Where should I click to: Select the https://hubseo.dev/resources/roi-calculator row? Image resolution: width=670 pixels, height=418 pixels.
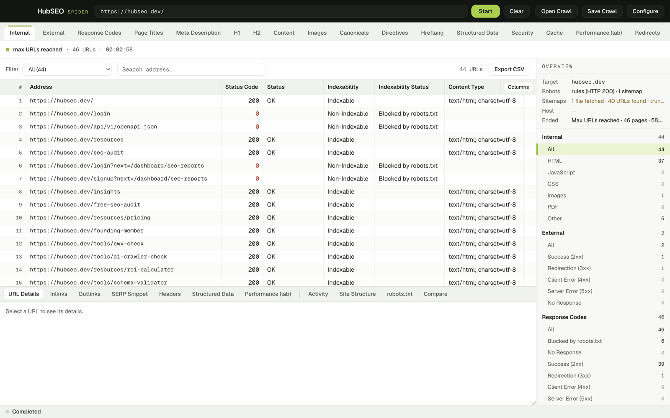click(268, 270)
